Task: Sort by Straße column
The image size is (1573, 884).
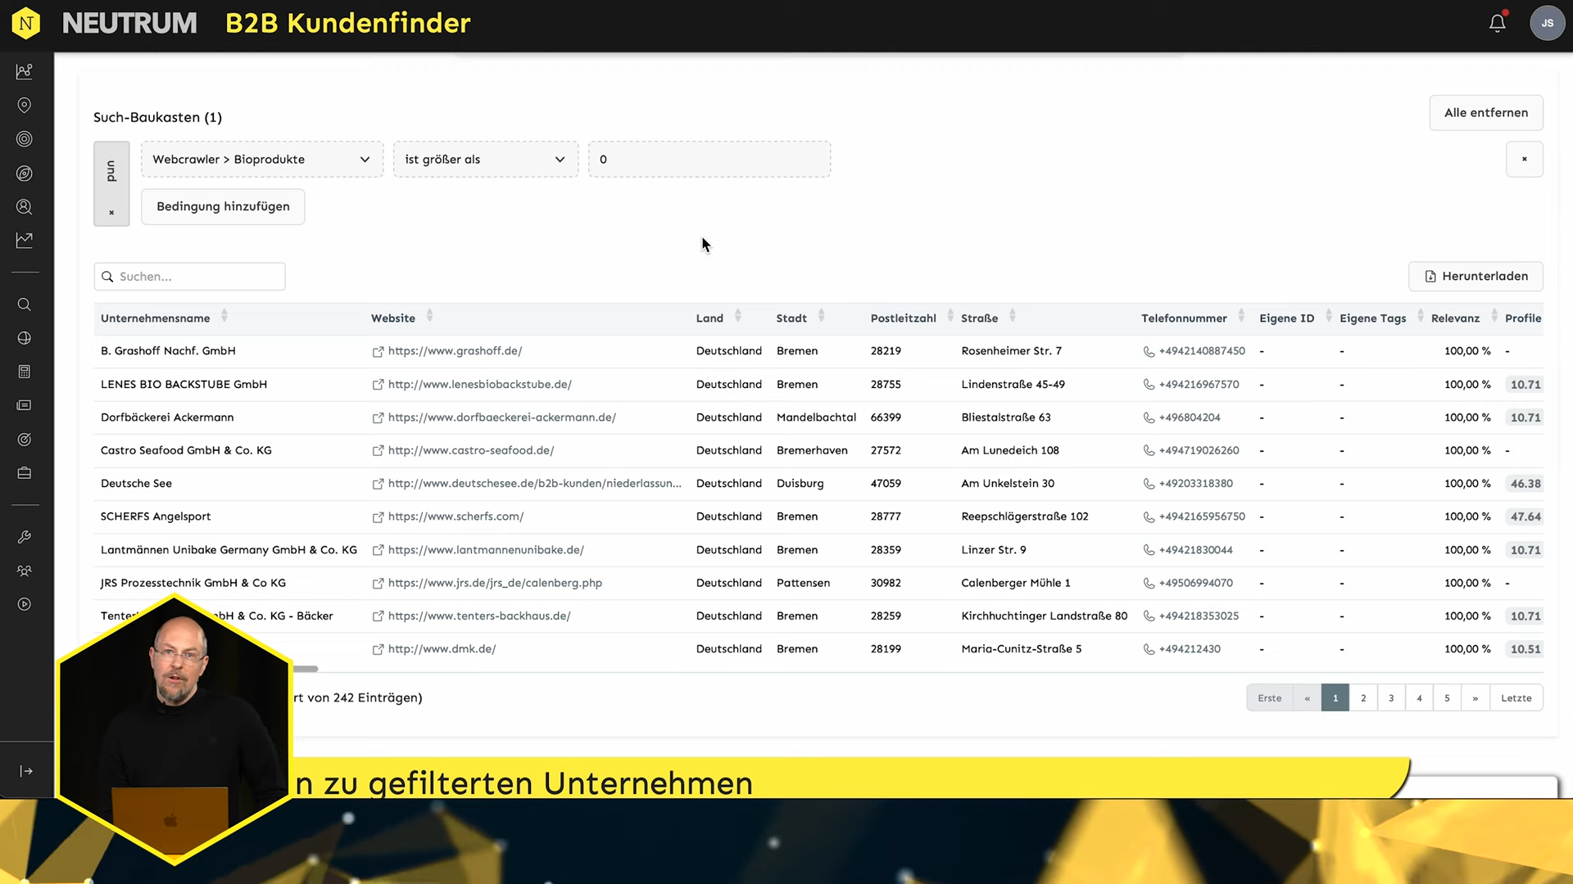Action: click(1012, 317)
